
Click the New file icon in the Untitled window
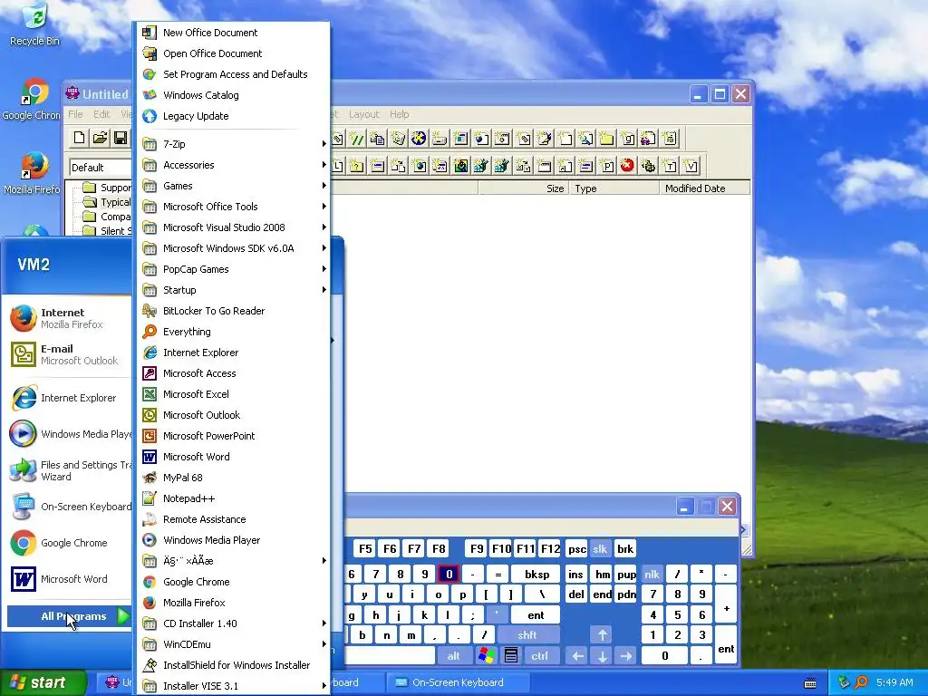coord(80,138)
